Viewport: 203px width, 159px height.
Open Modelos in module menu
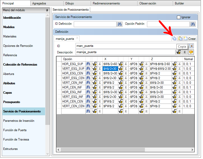click(x=9, y=27)
